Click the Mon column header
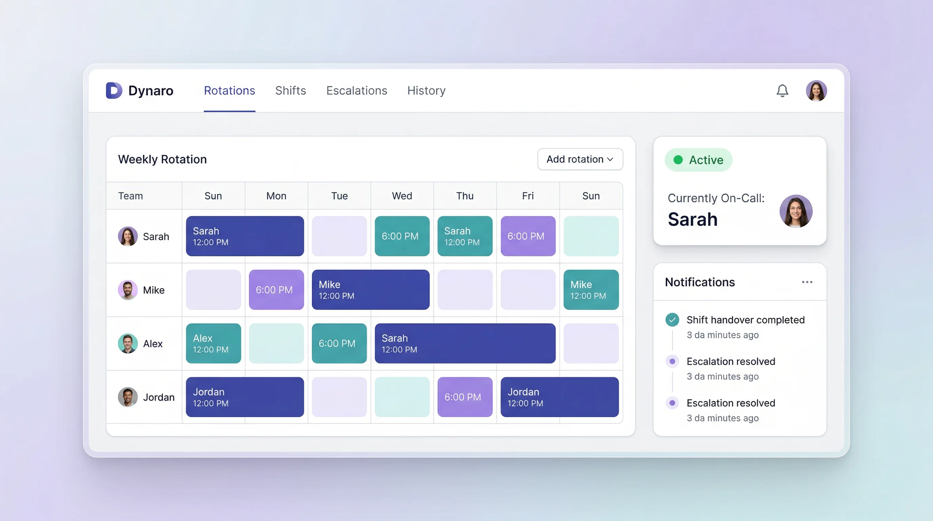Image resolution: width=933 pixels, height=521 pixels. 276,196
